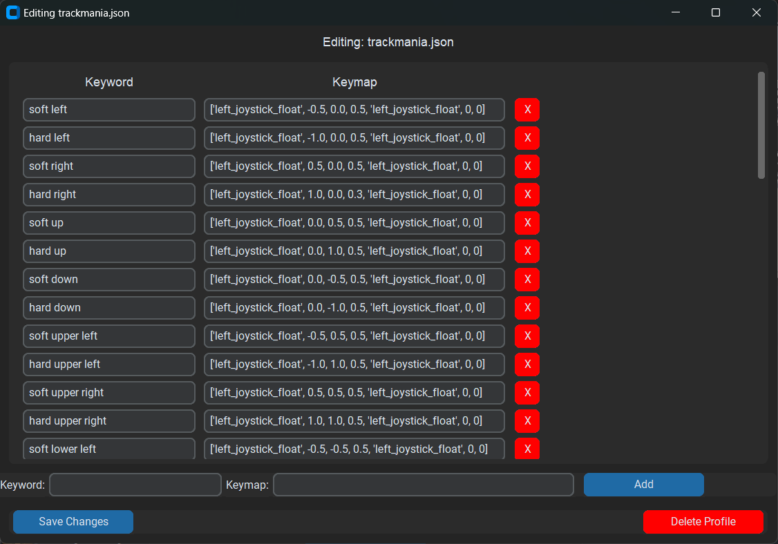The width and height of the screenshot is (778, 544).
Task: Edit the 'soft left' keyword field
Action: [x=109, y=110]
